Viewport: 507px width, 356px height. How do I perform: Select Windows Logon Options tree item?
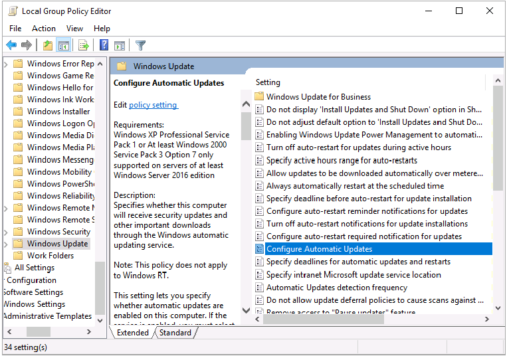60,124
